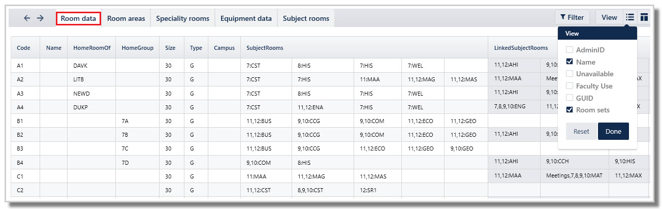
Task: Click the Reset button
Action: coord(581,131)
